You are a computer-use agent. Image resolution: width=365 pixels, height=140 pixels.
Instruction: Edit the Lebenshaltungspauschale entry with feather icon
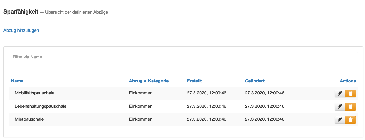click(340, 107)
